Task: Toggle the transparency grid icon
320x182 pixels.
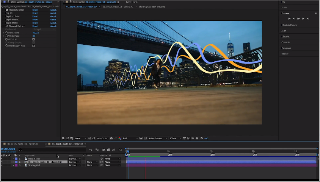Action: pyautogui.click(x=145, y=138)
